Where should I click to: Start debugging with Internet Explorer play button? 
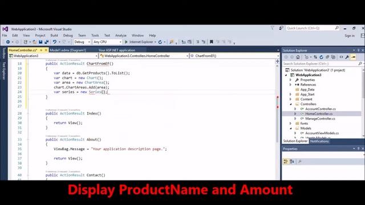click(126, 42)
